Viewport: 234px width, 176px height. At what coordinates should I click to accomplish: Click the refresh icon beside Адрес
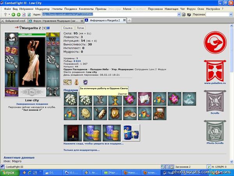(29, 14)
